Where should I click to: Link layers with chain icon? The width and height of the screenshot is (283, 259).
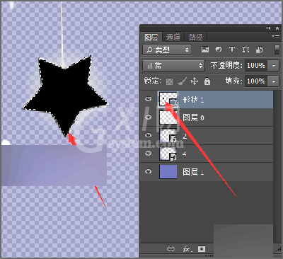(x=171, y=249)
